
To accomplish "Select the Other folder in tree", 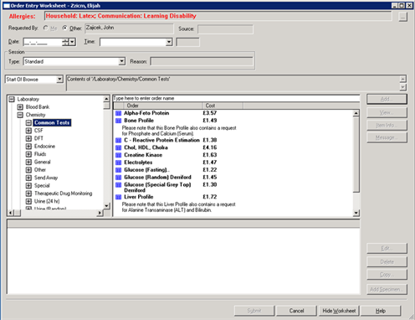I will (x=40, y=170).
